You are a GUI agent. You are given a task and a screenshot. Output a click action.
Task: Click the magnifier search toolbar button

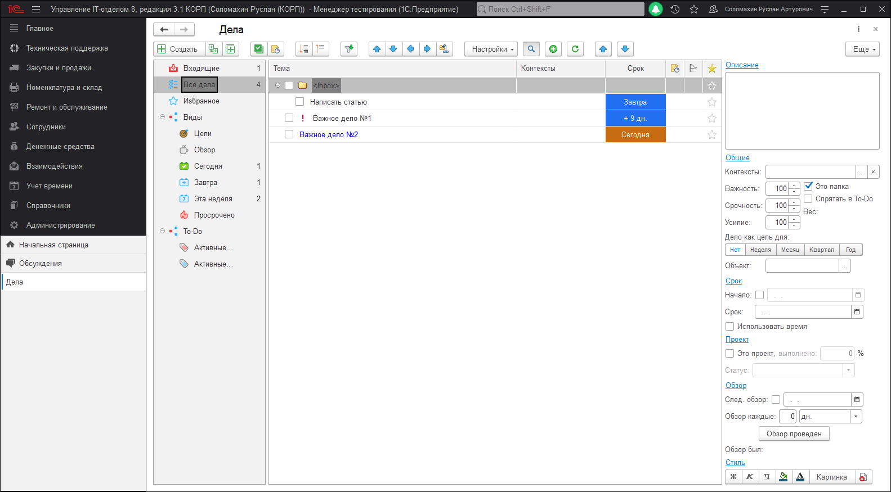(x=531, y=49)
